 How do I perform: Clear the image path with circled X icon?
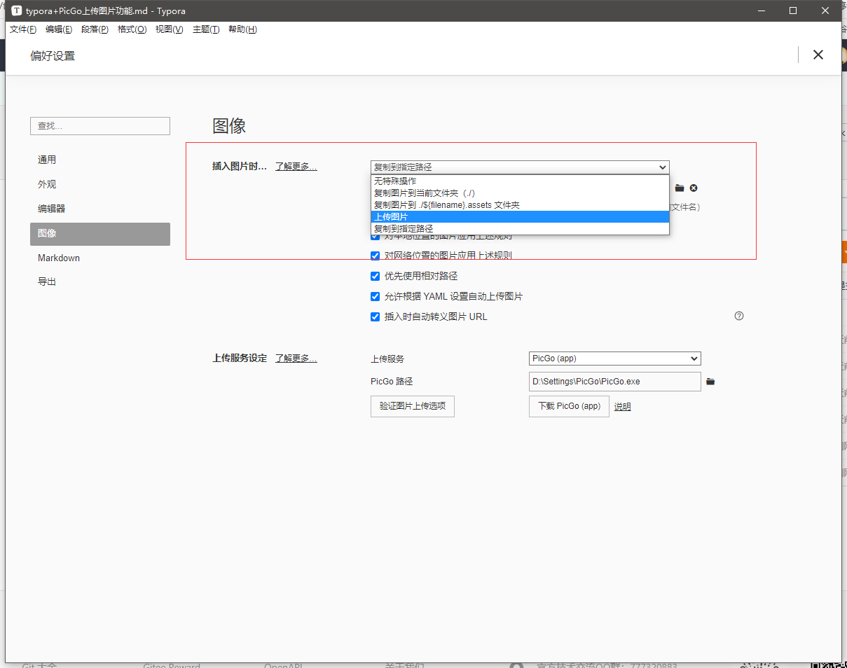point(693,188)
